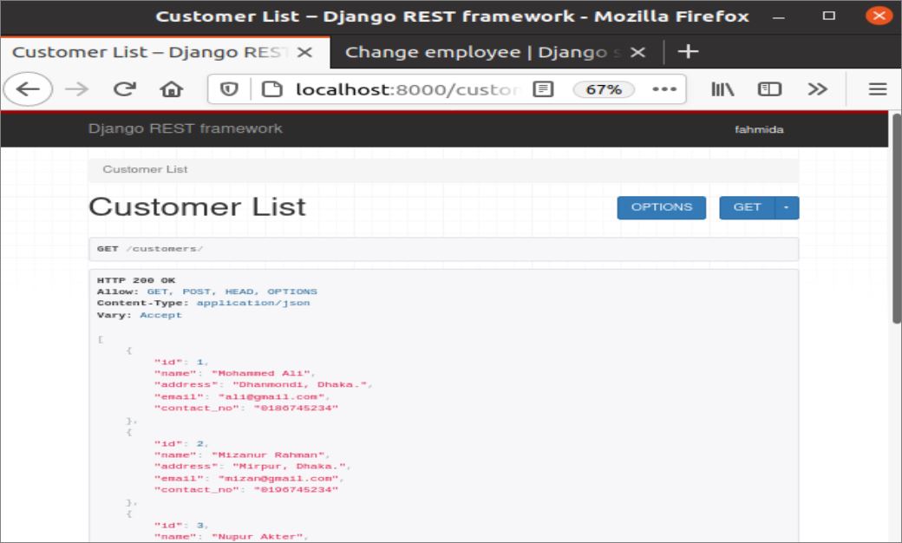The width and height of the screenshot is (902, 543).
Task: Reset the 67% zoom level indicator
Action: pyautogui.click(x=603, y=89)
